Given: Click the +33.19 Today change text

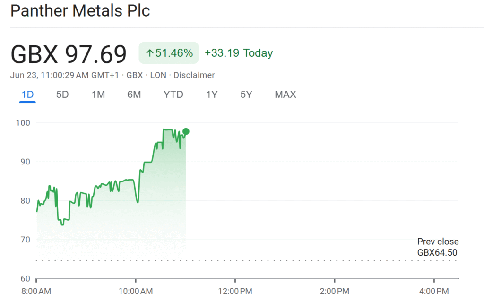Looking at the screenshot, I should 239,53.
